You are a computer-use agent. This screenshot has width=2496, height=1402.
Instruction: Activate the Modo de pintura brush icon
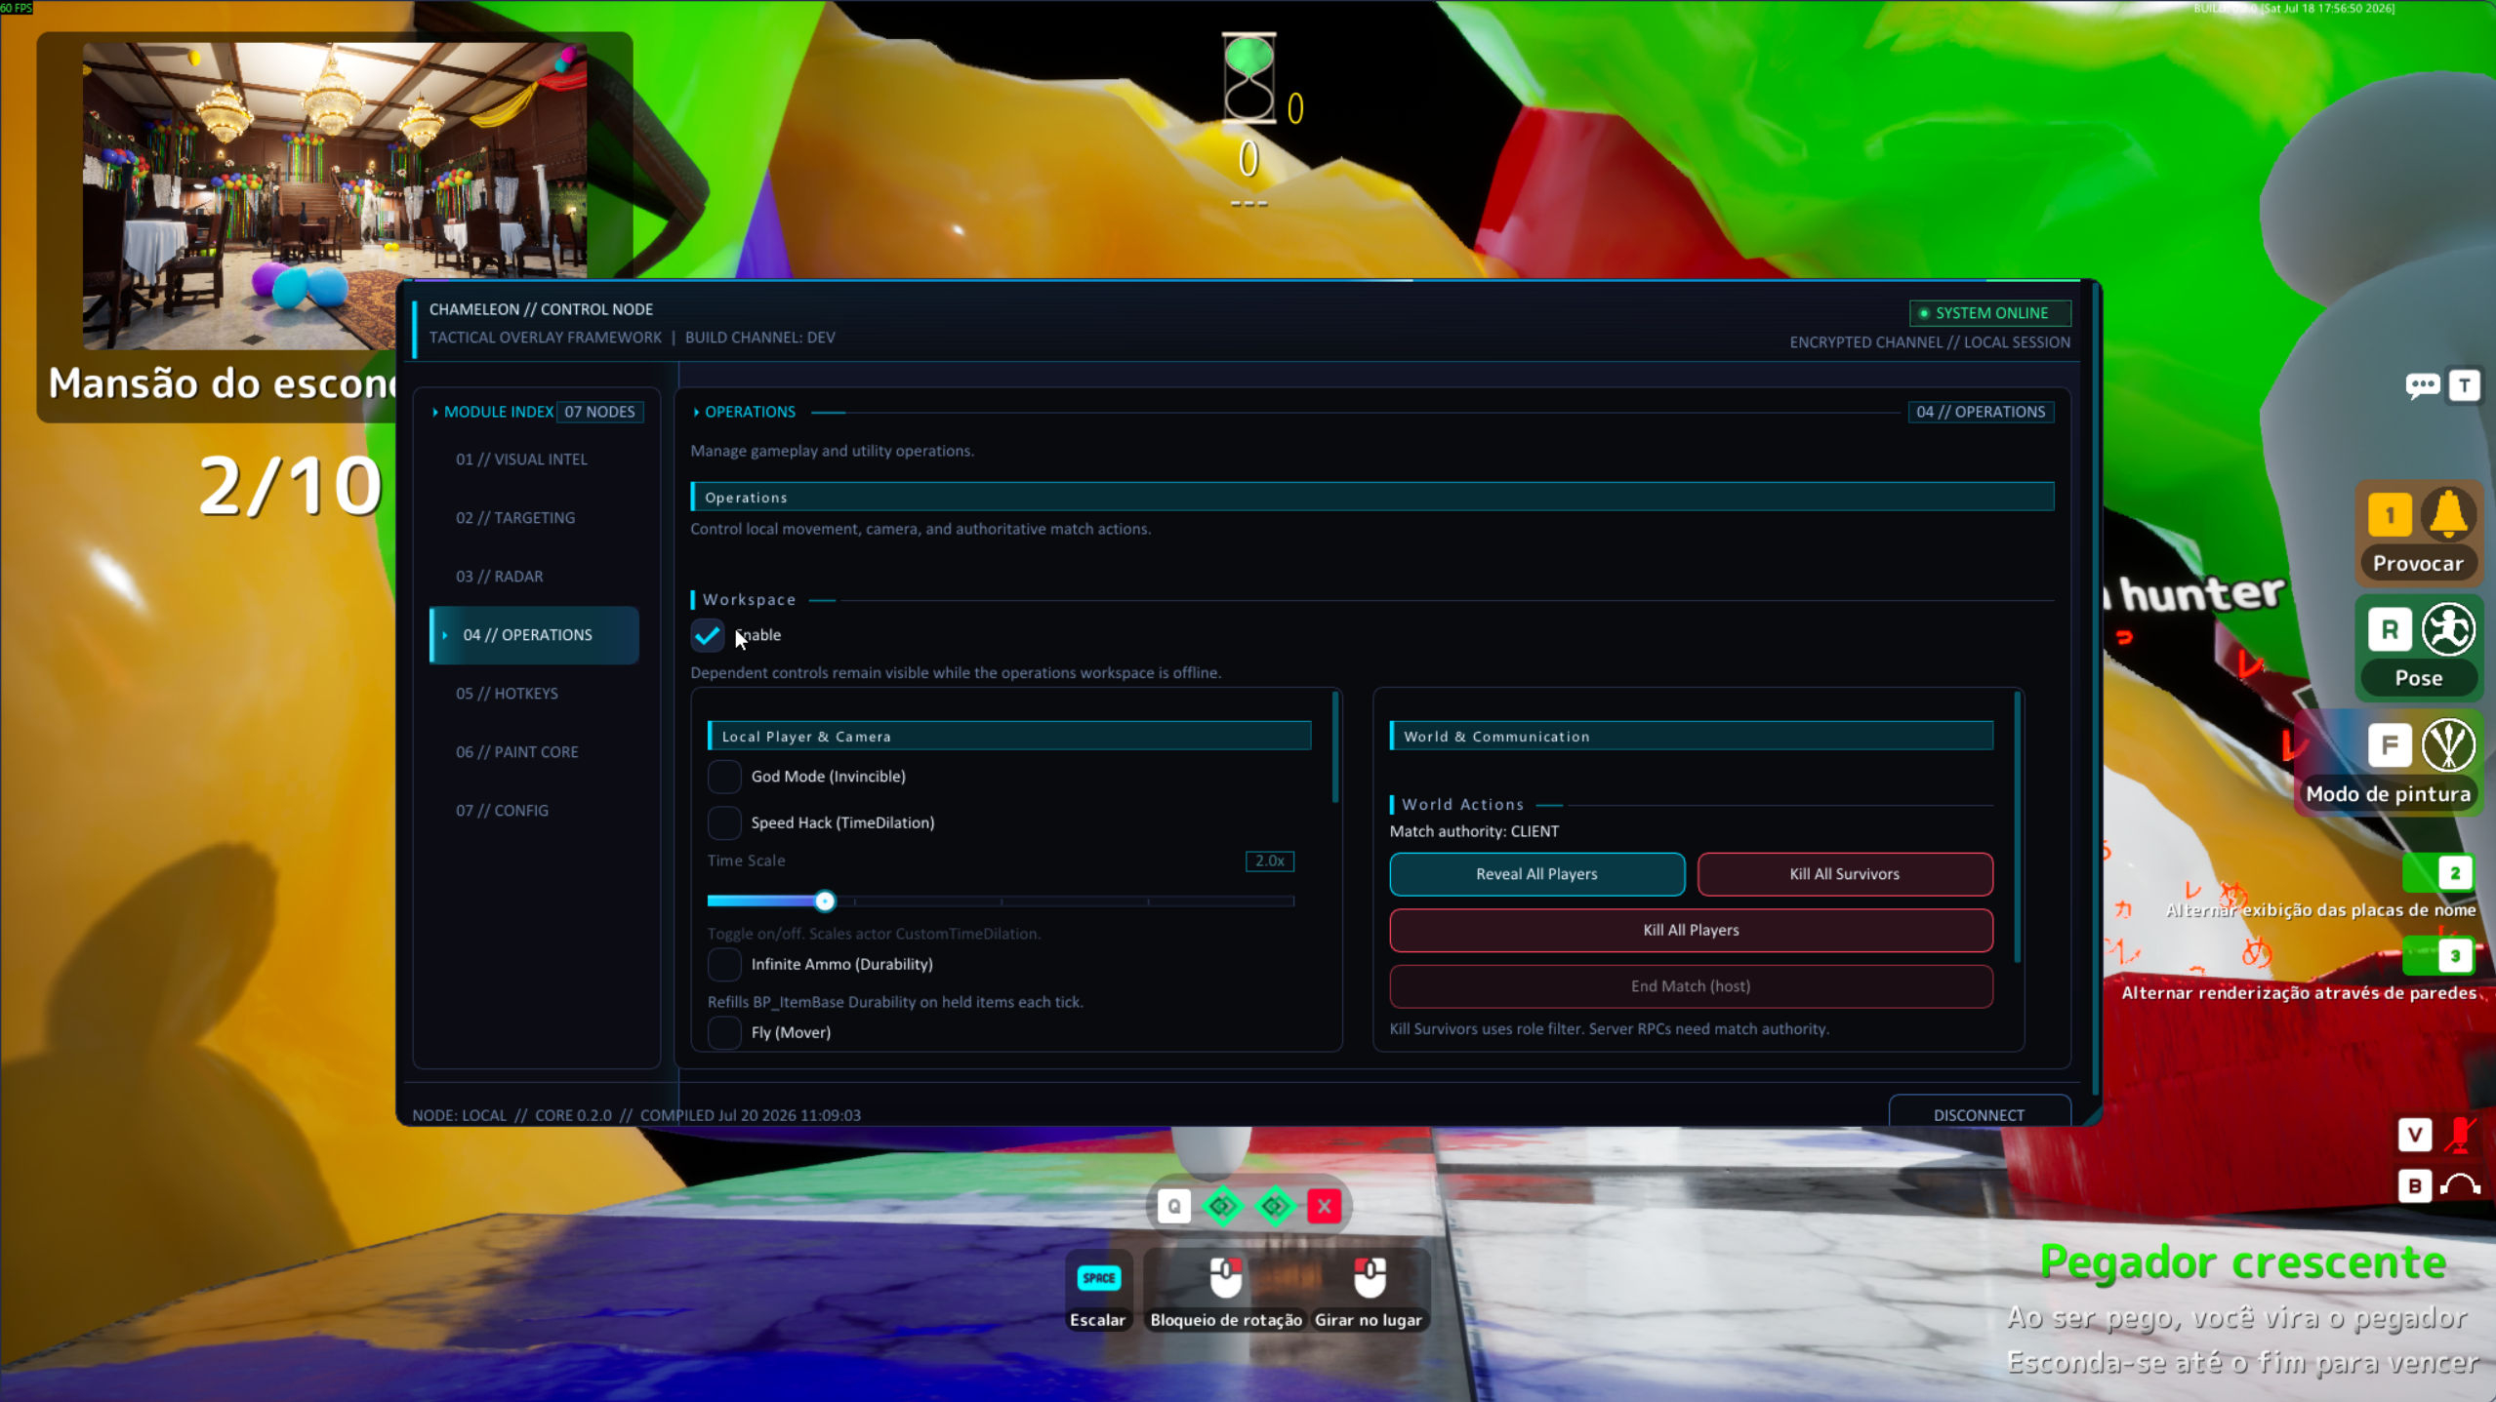click(x=2448, y=744)
